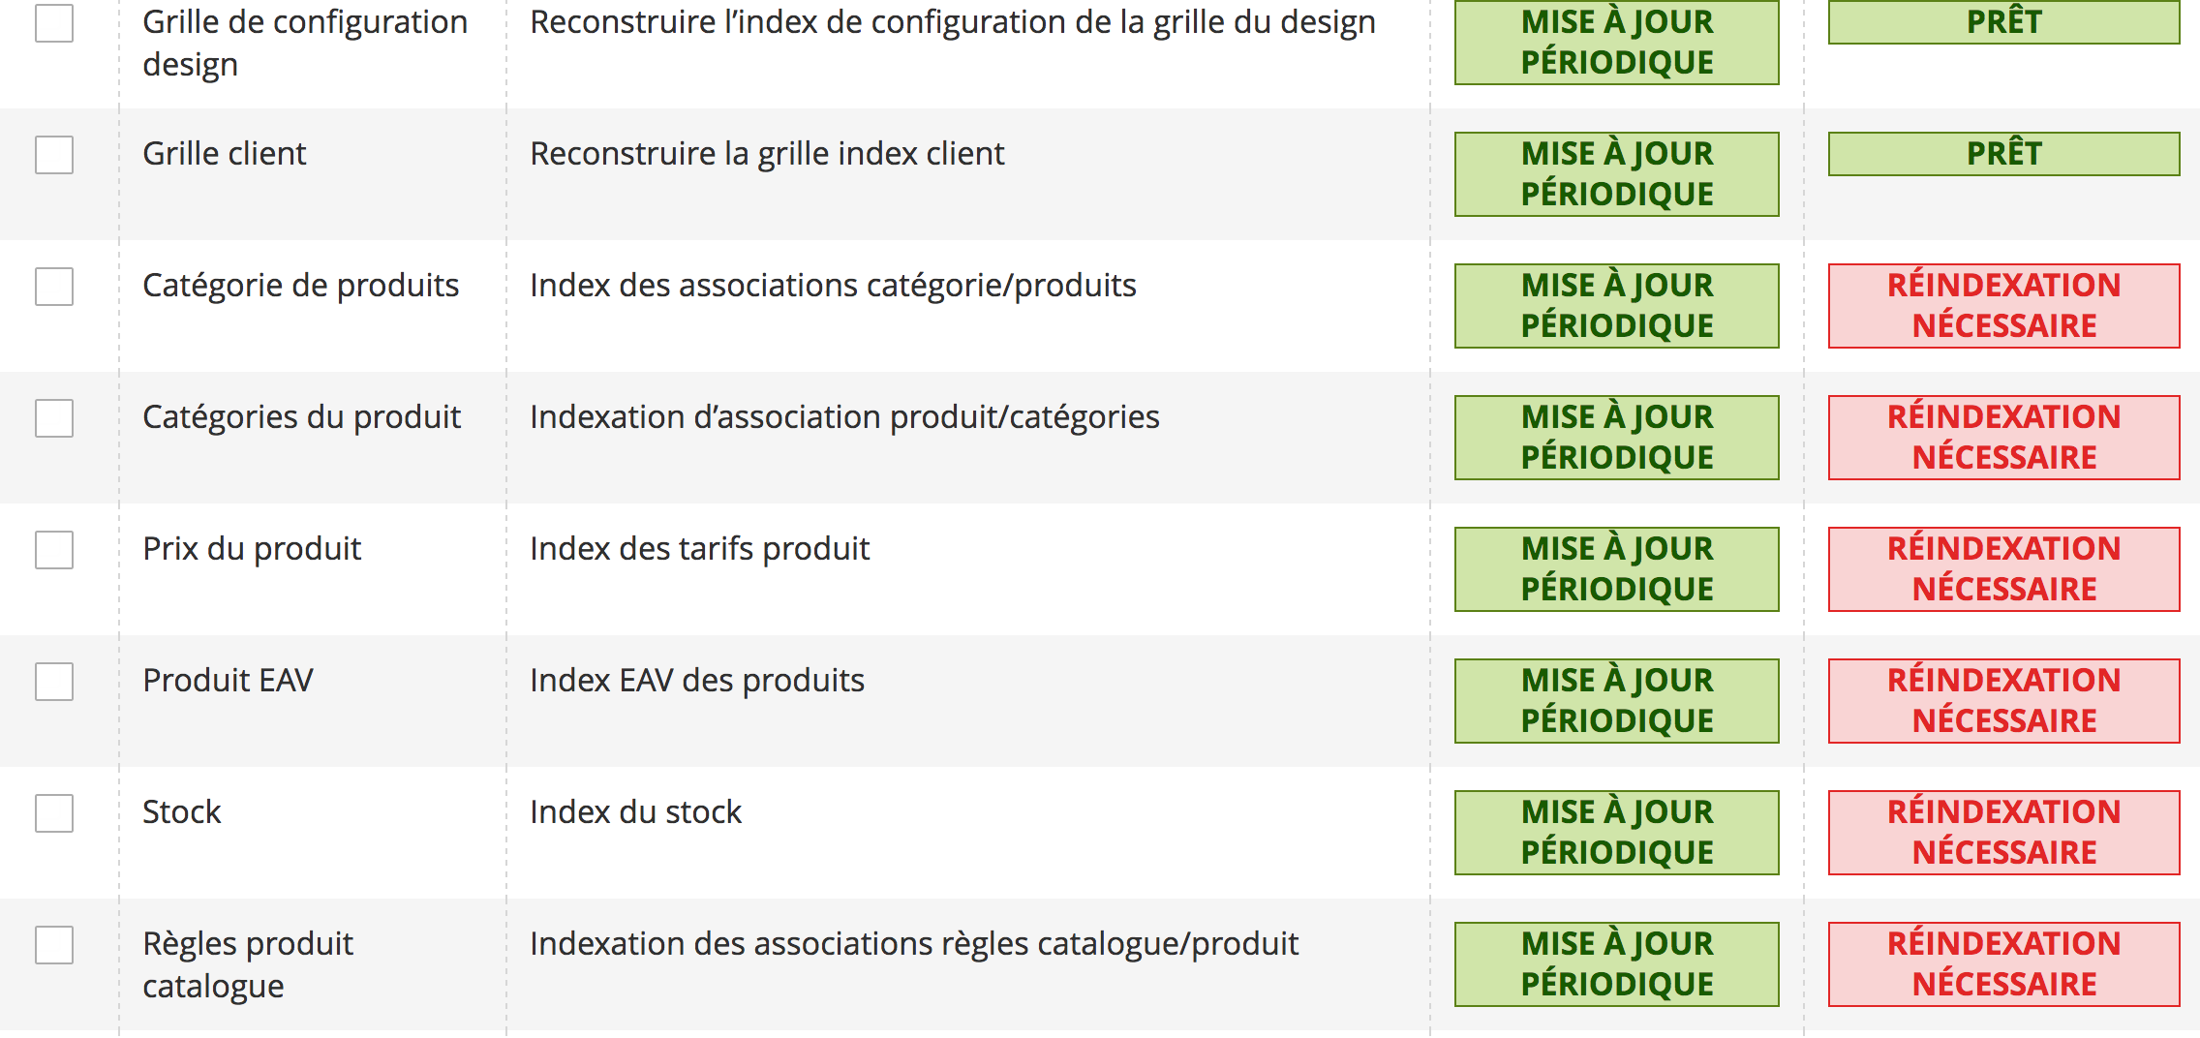Screen dimensions: 2200x1038
Task: Click description Index des associations catégorie/produits
Action: (833, 286)
